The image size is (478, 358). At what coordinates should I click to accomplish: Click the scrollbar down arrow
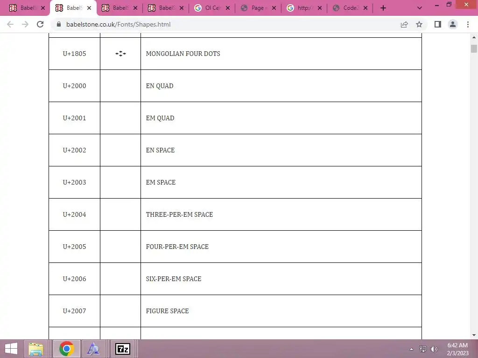tap(474, 335)
